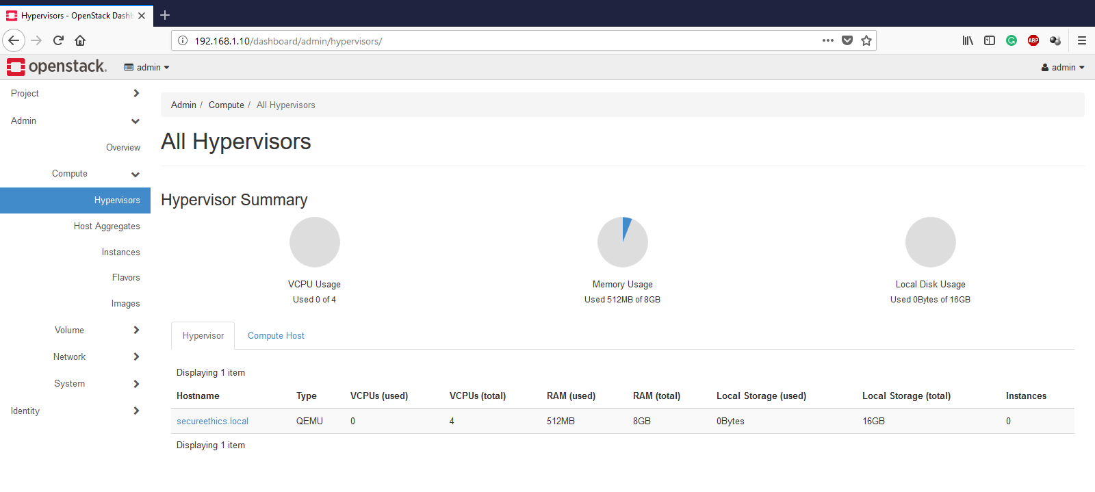Viewport: 1095px width, 492px height.
Task: Toggle the browser sidebar icon
Action: coord(990,40)
